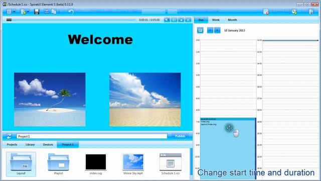This screenshot has height=181, width=321.
Task: Click the Publish button
Action: point(180,136)
